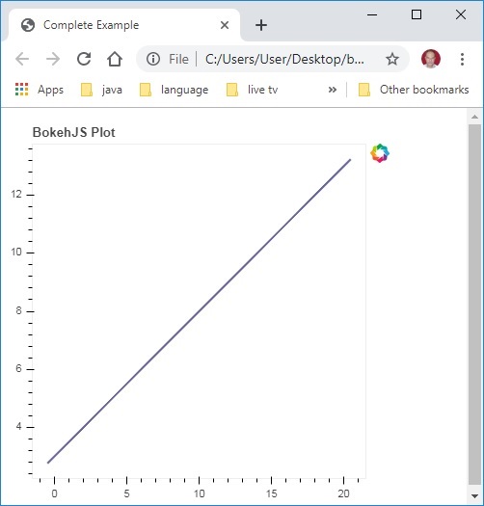The image size is (484, 506).
Task: Reload the page with refresh icon
Action: coord(84,59)
